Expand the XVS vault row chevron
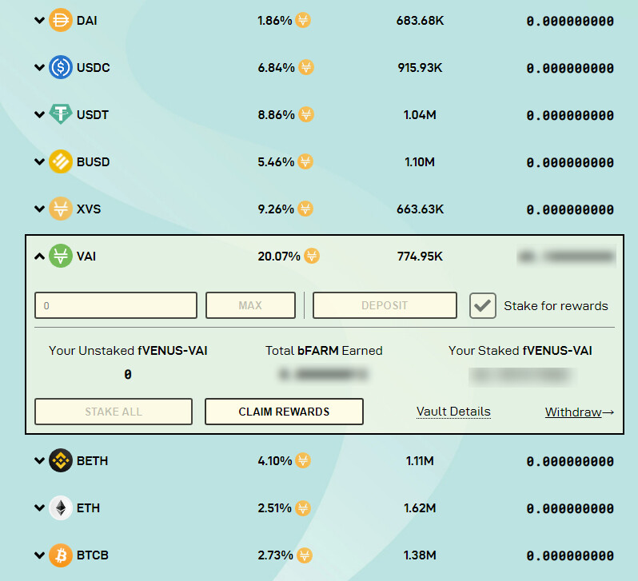The width and height of the screenshot is (638, 581). (39, 209)
